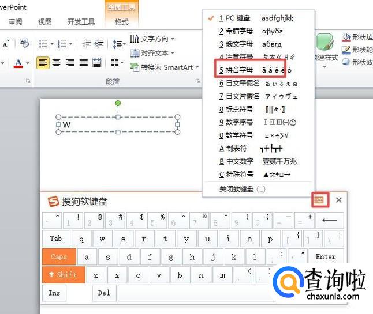Click the bullet list icon
Screen dimensions: 373x314
point(43,44)
